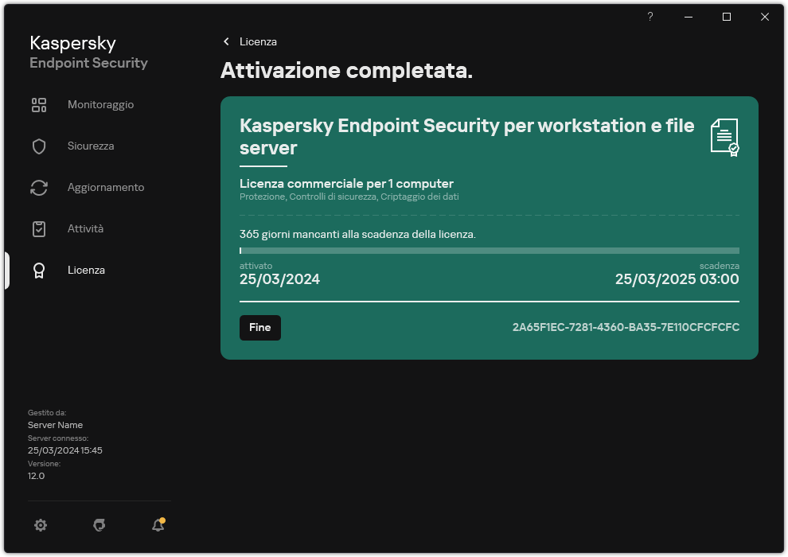Open Aggiornamento from the sidebar

pyautogui.click(x=39, y=187)
